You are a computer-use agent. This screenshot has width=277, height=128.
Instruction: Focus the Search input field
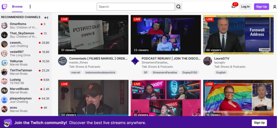(x=136, y=7)
